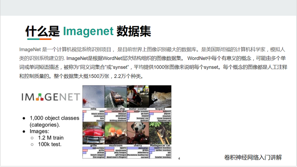Click the green word Imagenet in the title
This screenshot has height=167, width=297.
coord(88,31)
